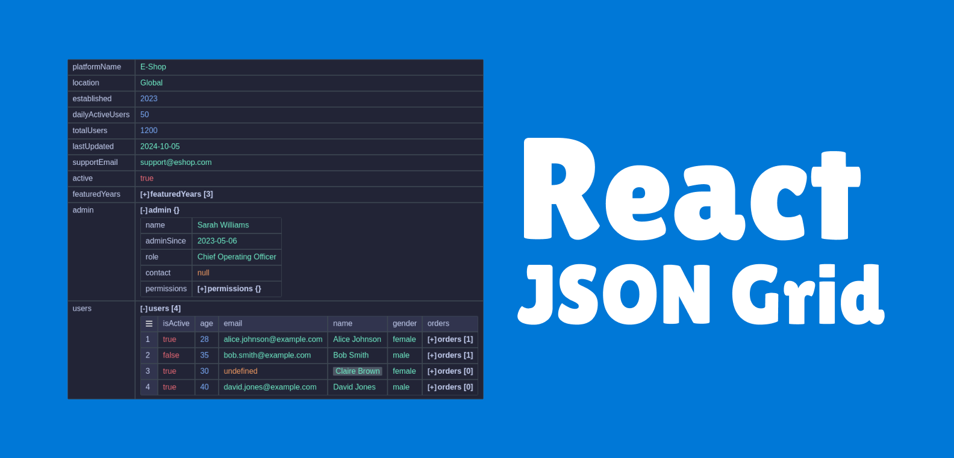Select the highlighted Claire Brown cell
Screen dimensions: 954x458
[358, 371]
